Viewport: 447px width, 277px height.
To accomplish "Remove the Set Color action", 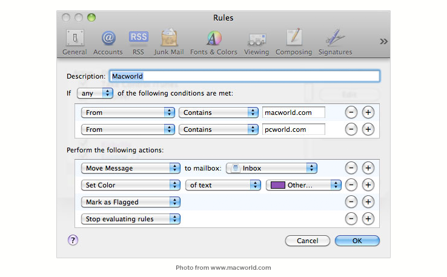I will point(351,185).
